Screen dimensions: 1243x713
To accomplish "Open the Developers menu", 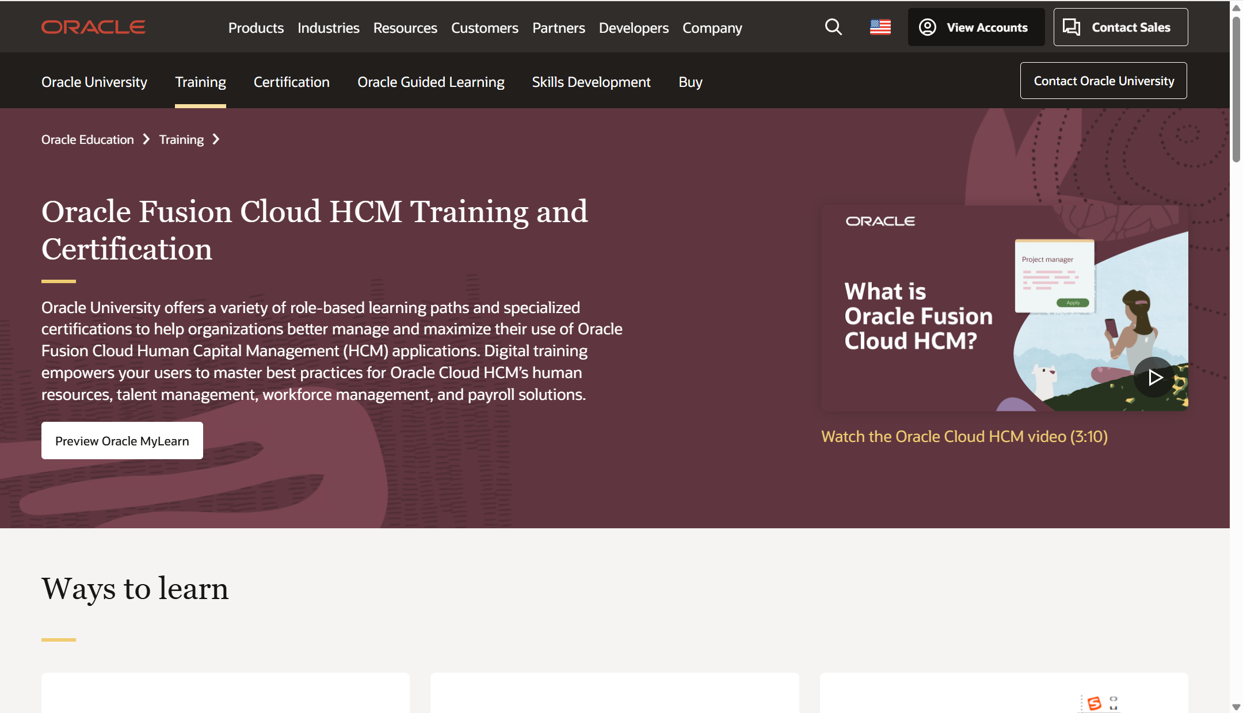I will 633,28.
